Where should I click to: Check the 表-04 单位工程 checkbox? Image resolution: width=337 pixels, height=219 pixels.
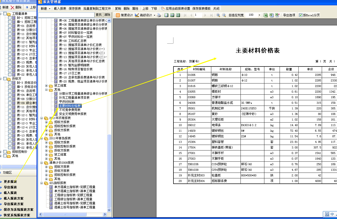click(x=10, y=95)
